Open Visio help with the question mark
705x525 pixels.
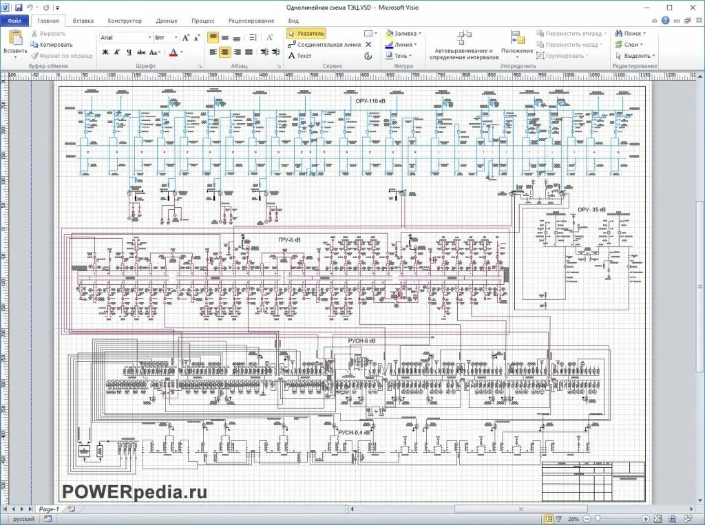coord(666,20)
